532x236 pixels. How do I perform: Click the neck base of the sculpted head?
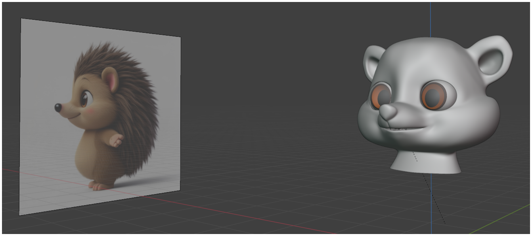click(x=427, y=162)
